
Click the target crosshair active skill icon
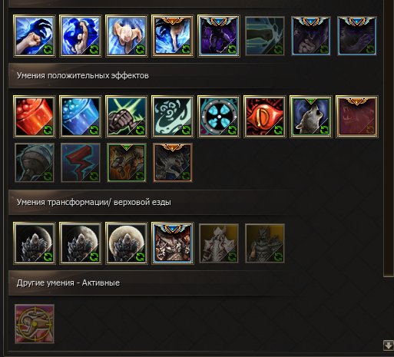[x=35, y=324]
